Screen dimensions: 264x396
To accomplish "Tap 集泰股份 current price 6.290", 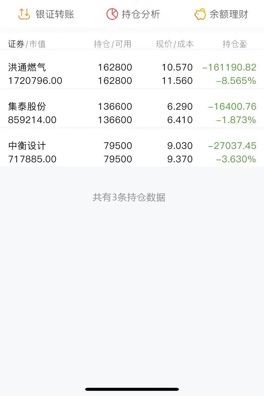I will click(180, 106).
